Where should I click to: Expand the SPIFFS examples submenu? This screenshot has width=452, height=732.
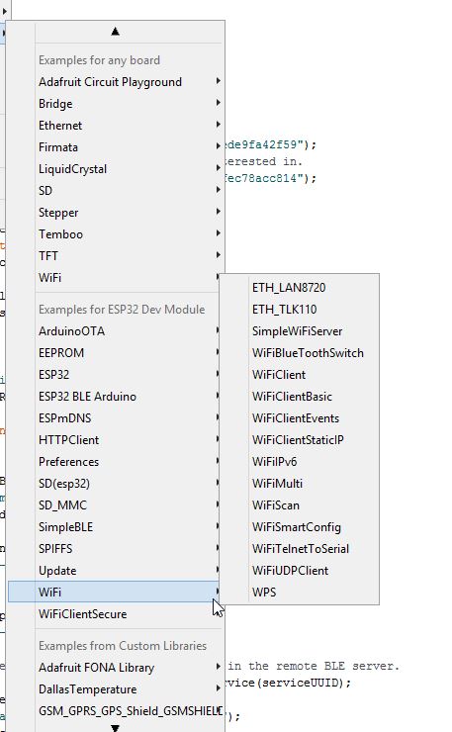(x=116, y=549)
